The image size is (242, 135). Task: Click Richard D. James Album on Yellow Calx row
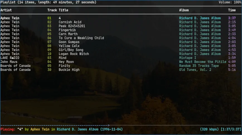coord(200,46)
